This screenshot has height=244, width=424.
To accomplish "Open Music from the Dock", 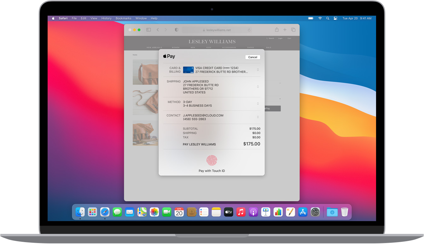I will (241, 212).
